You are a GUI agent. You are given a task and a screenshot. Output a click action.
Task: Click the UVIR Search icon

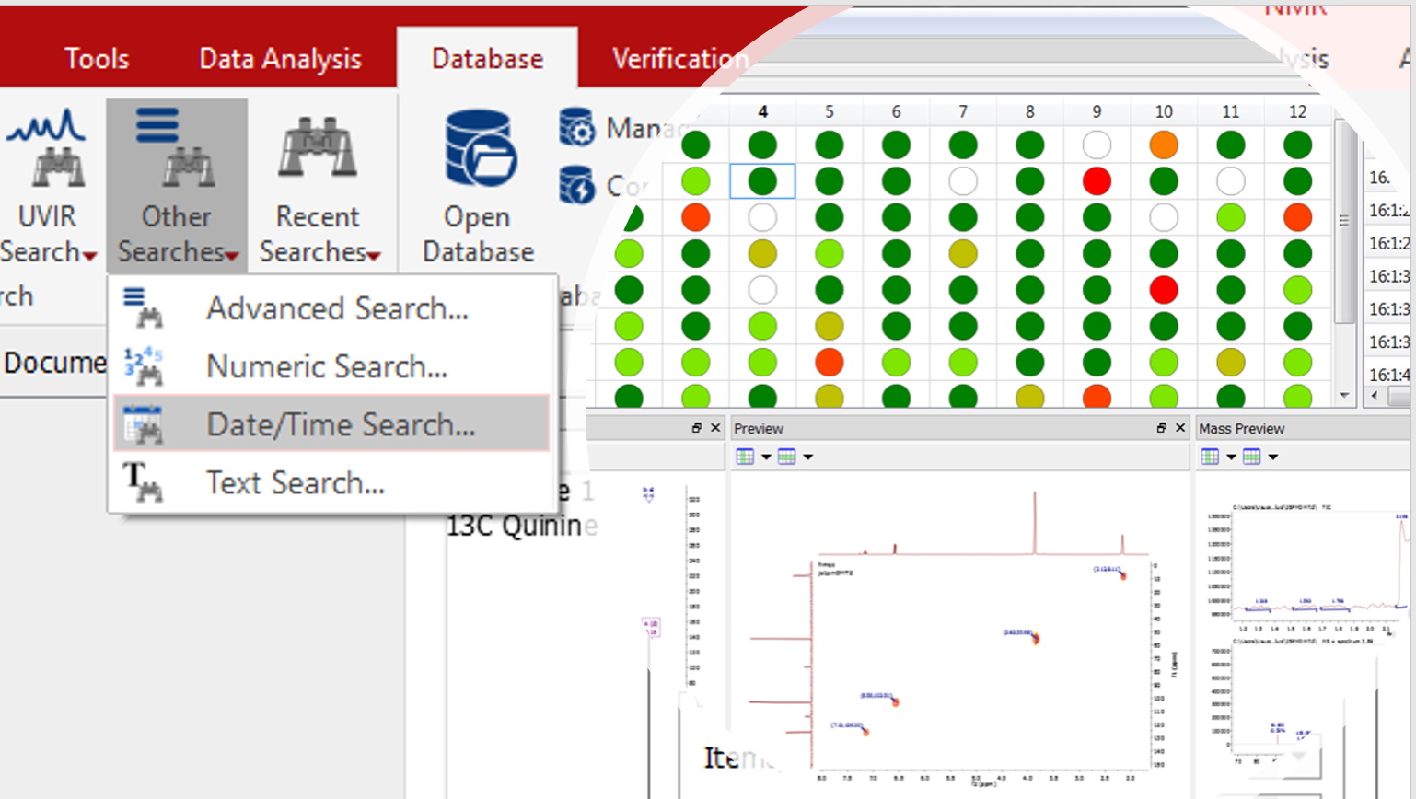[x=48, y=148]
